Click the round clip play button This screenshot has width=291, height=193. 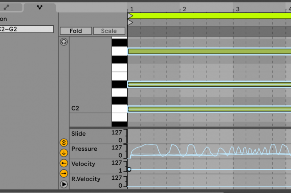tap(64, 184)
